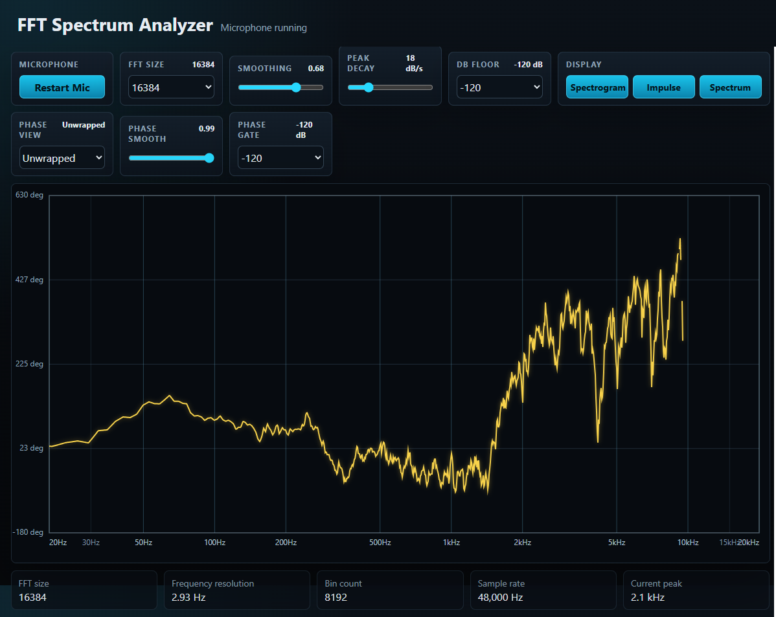Click the 100Hz frequency axis label
The width and height of the screenshot is (776, 617).
pos(215,543)
